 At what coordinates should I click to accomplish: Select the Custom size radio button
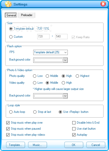point(11,37)
